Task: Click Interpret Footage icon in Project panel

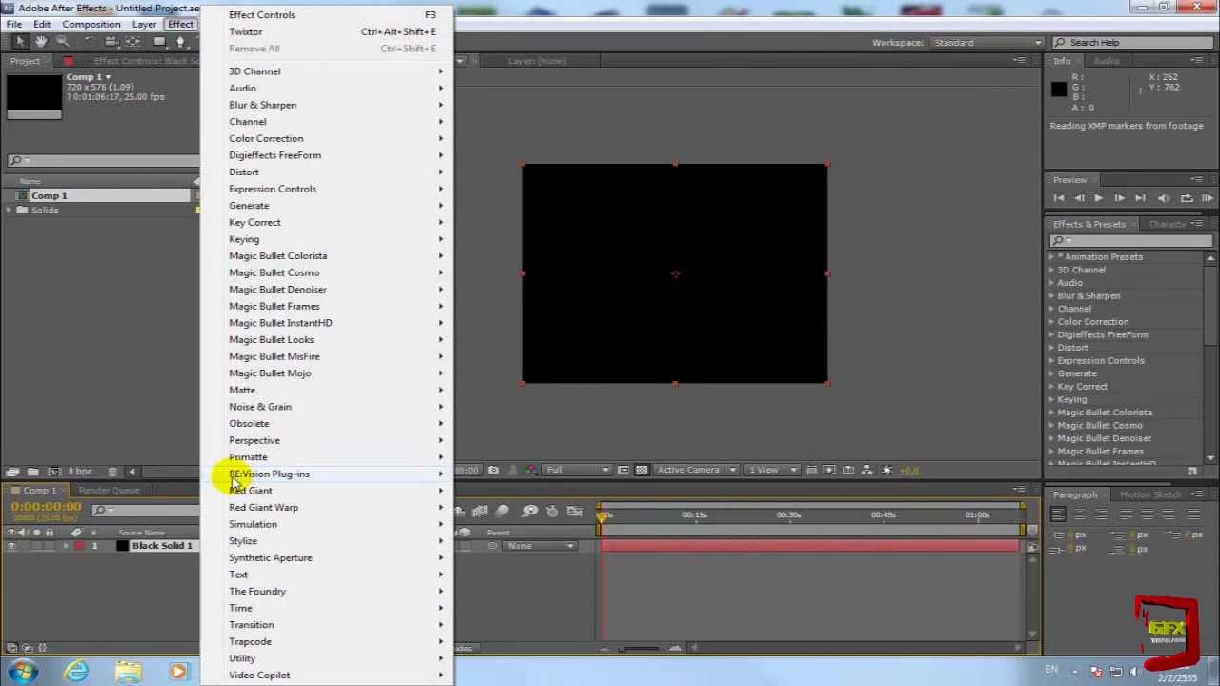Action: (12, 472)
